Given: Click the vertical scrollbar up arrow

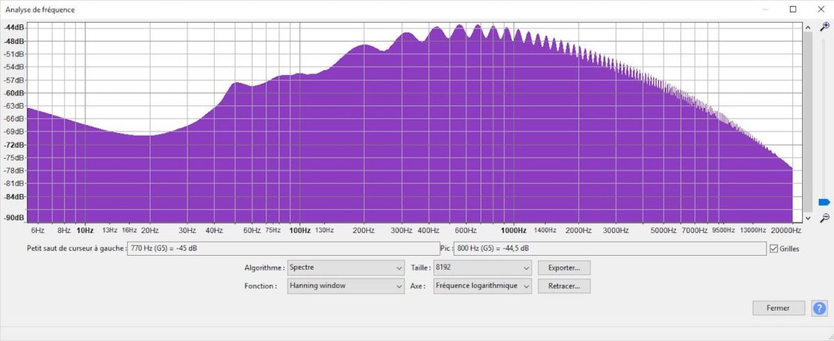Looking at the screenshot, I should pyautogui.click(x=808, y=27).
